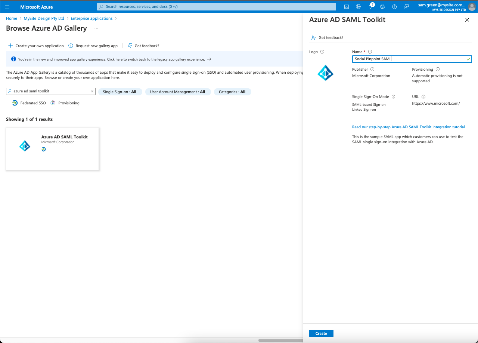Screen dimensions: 478x343
Task: Click the Logo info icon
Action: pyautogui.click(x=322, y=52)
